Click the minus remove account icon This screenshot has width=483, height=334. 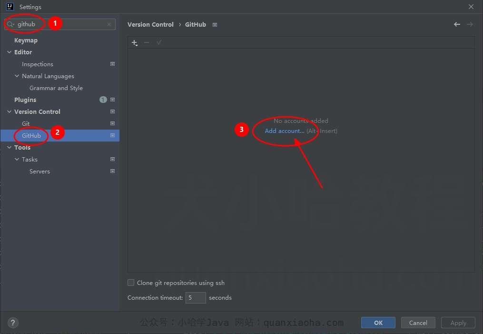click(147, 42)
